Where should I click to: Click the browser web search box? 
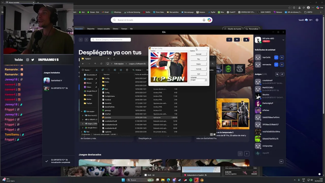point(161,20)
